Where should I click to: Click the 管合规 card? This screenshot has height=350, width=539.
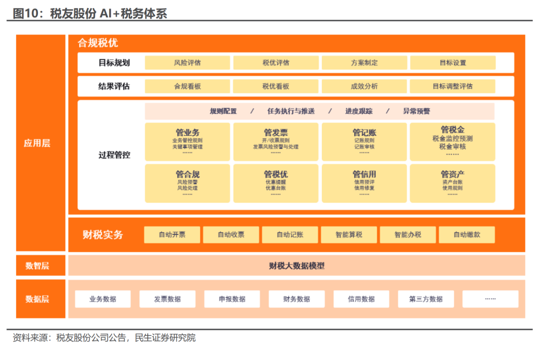pyautogui.click(x=187, y=183)
